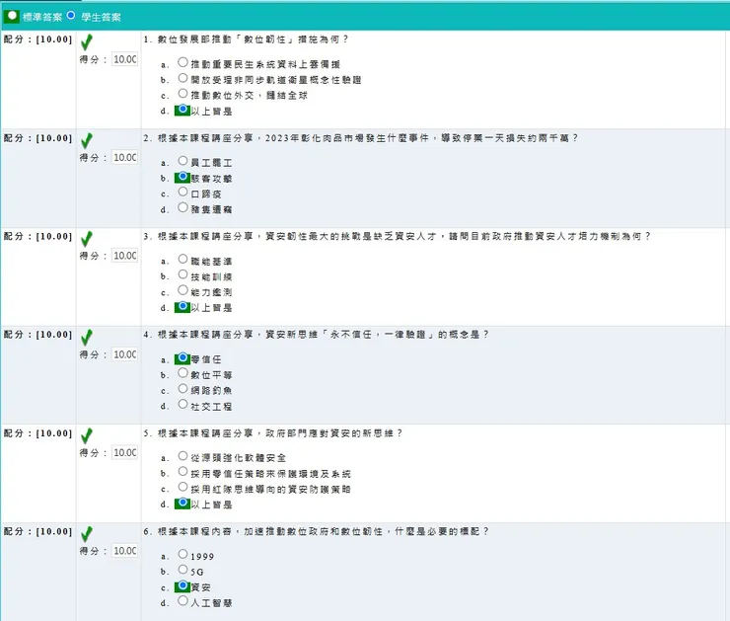Viewport: 730px width, 621px height.
Task: Click 配分：[10.00] label for question 1
Action: click(x=37, y=39)
